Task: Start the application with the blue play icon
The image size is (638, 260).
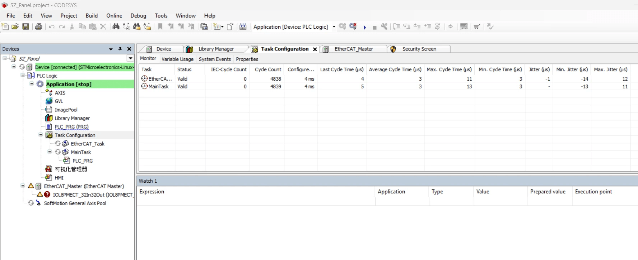Action: [365, 27]
